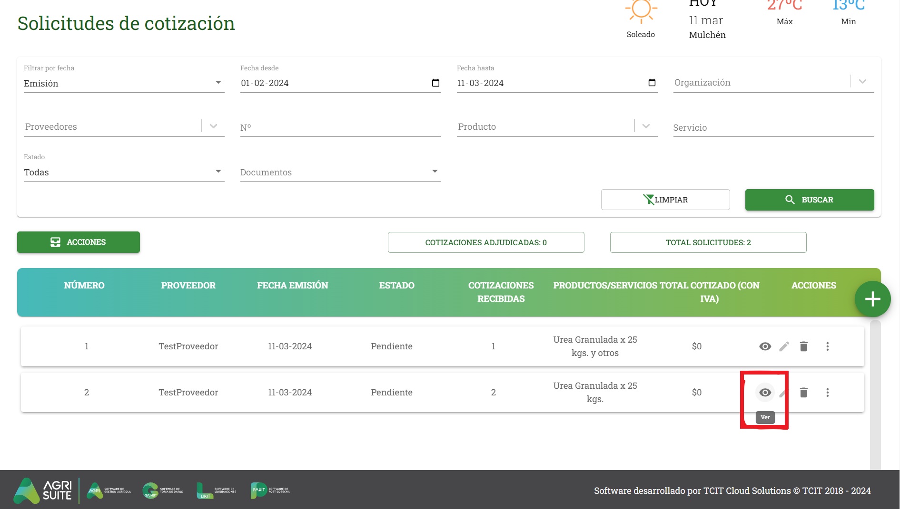Image resolution: width=900 pixels, height=509 pixels.
Task: Open the Estado Todas dropdown
Action: coord(124,172)
